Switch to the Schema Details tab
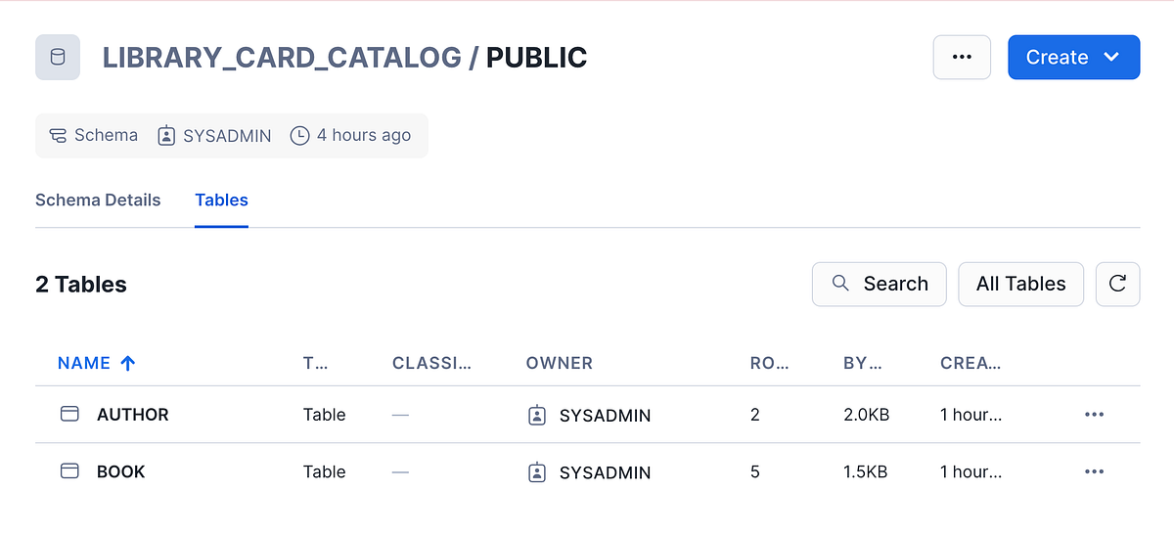The width and height of the screenshot is (1174, 536). (98, 200)
